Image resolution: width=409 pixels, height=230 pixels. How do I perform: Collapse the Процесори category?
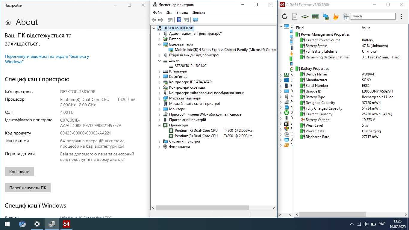click(160, 125)
